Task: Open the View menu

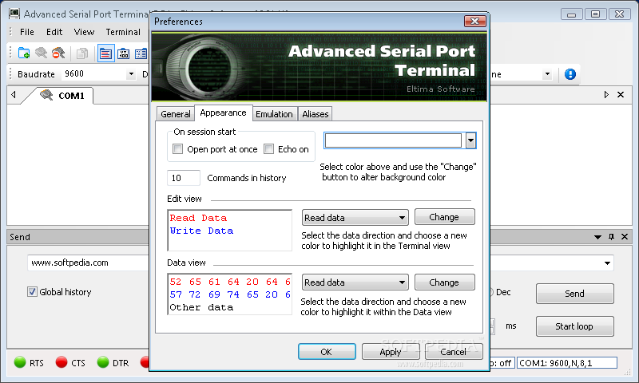Action: (x=84, y=32)
